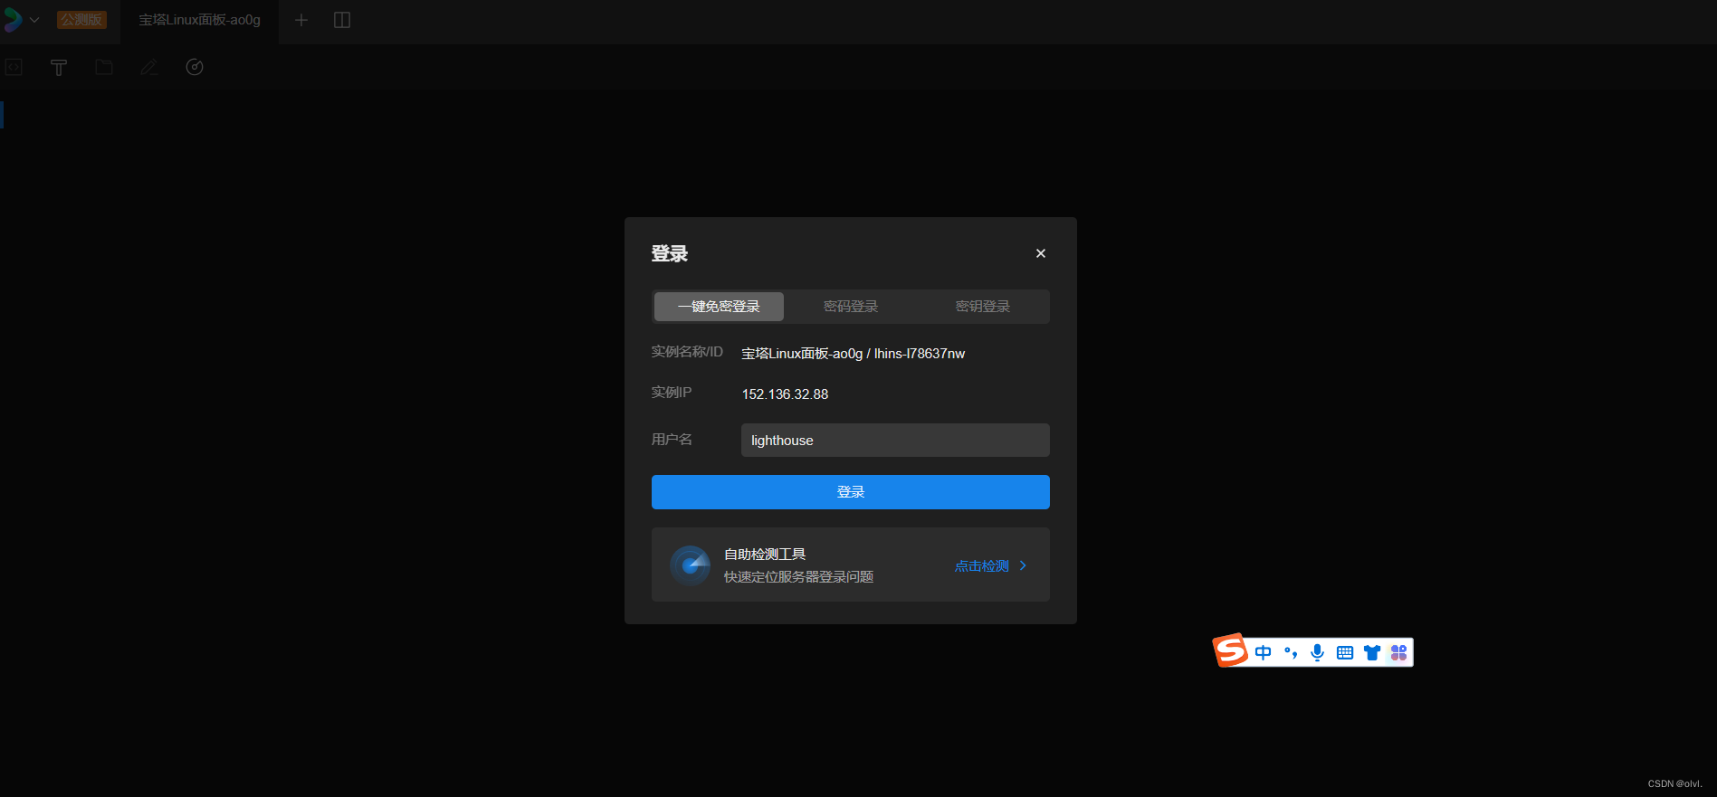Screen dimensions: 1717x797
Task: Click the 实例名称/ID label
Action: 687,352
